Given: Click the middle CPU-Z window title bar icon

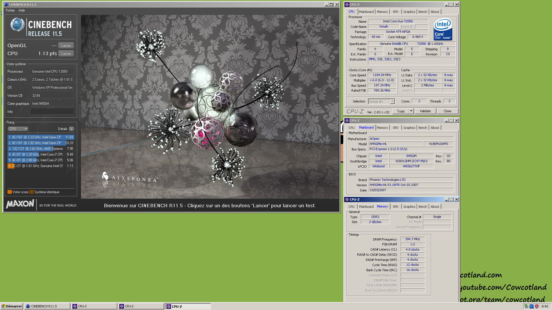Looking at the screenshot, I should coord(347,121).
